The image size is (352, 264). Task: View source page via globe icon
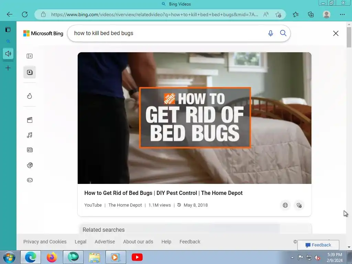tap(285, 205)
